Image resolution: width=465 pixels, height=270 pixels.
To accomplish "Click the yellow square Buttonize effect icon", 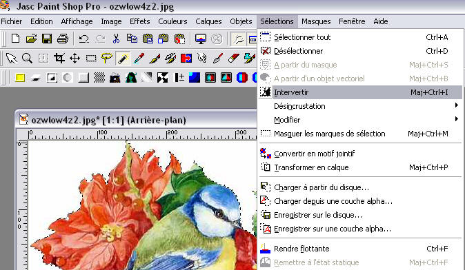I will (20, 78).
